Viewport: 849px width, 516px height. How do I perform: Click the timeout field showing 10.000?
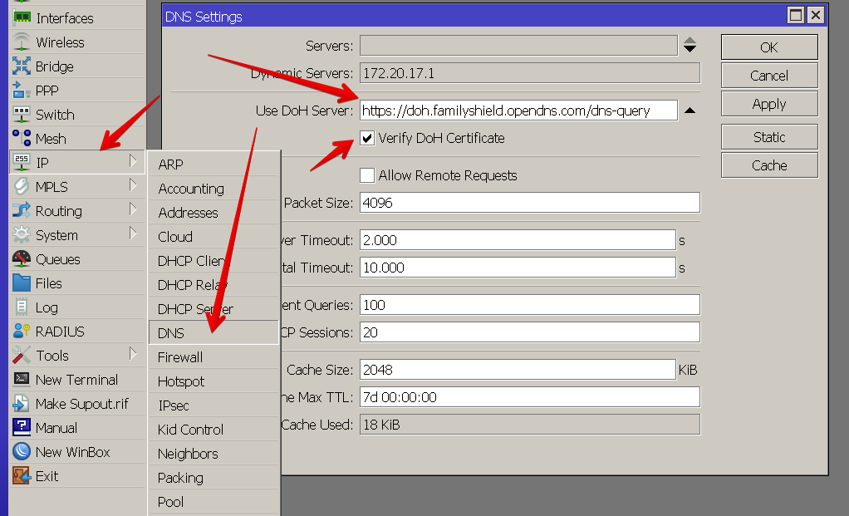518,268
